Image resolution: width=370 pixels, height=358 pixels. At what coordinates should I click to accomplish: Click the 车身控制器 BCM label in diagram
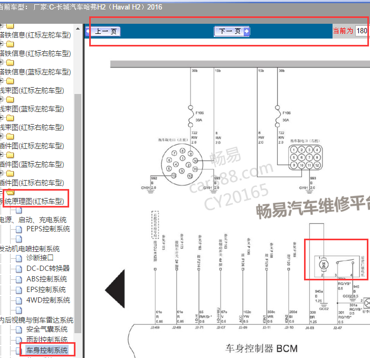261,348
